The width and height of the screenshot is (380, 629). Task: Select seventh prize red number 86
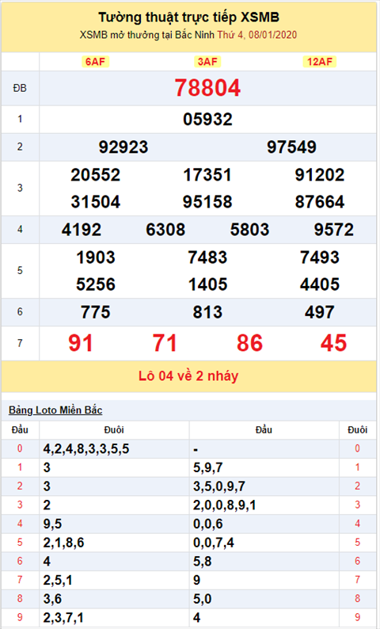(249, 343)
